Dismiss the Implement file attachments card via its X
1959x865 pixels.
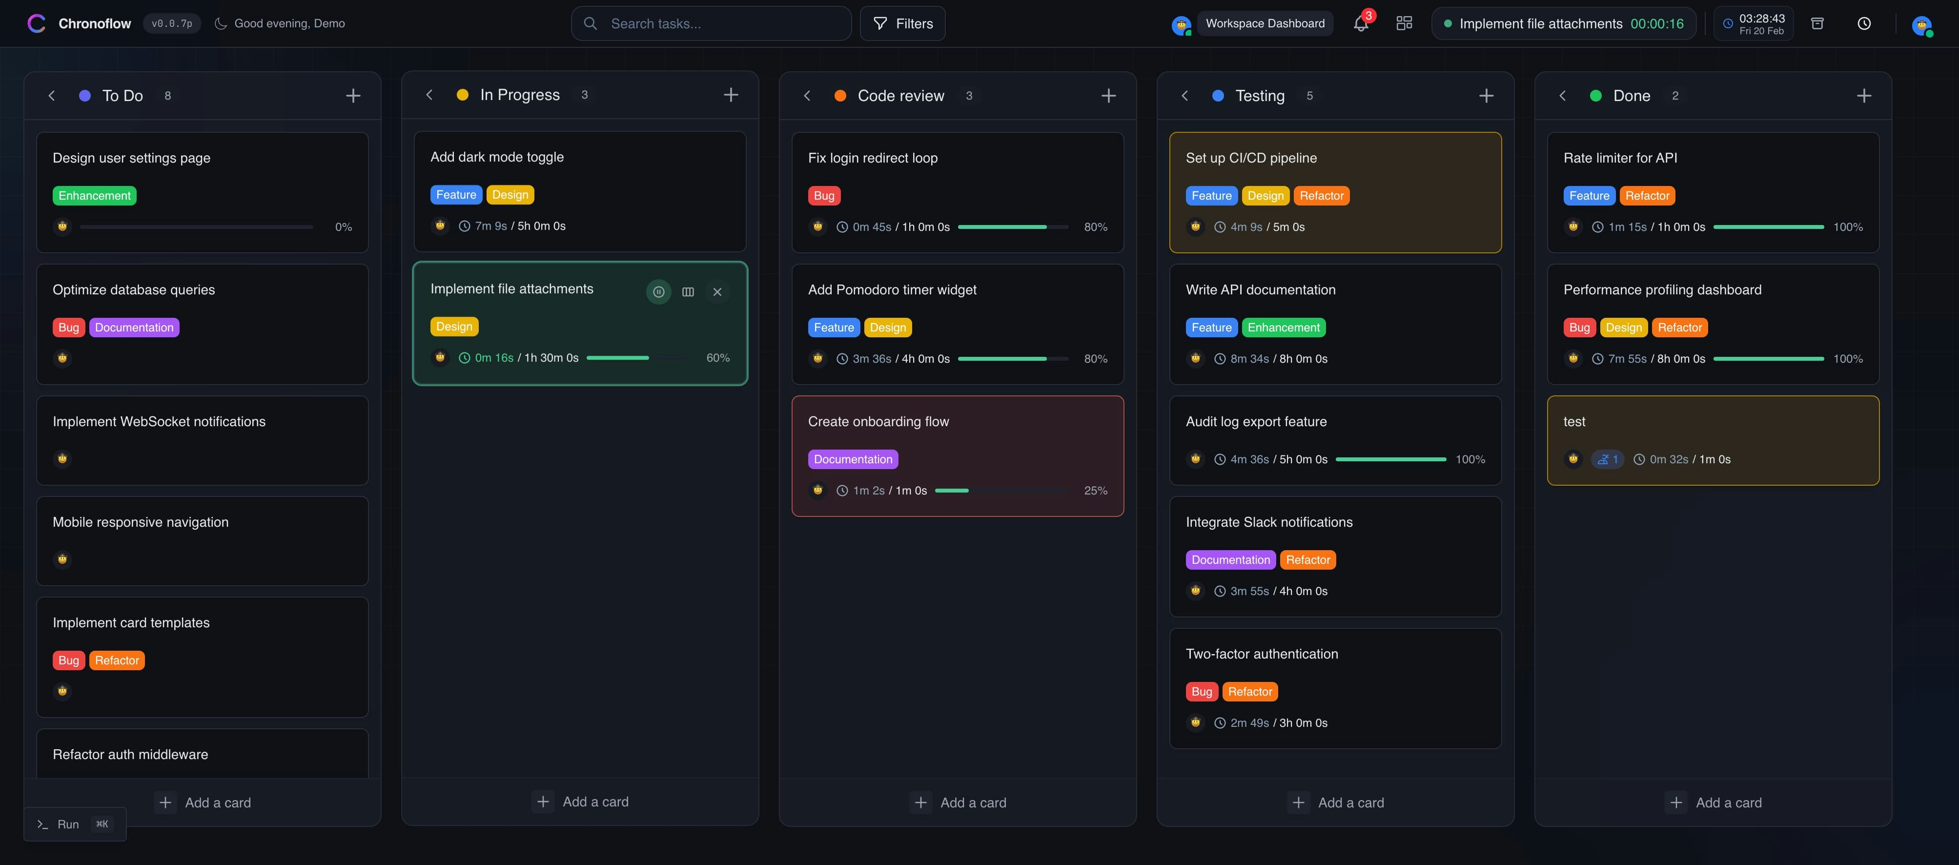tap(717, 291)
